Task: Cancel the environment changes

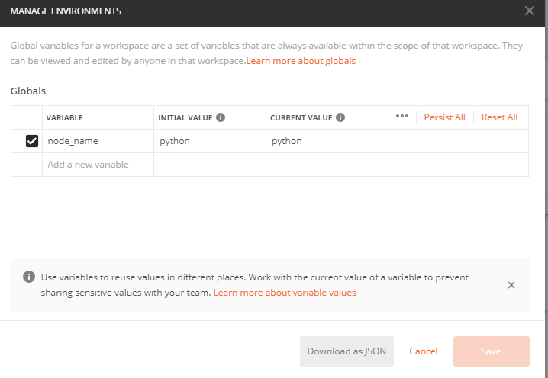Action: pyautogui.click(x=424, y=351)
